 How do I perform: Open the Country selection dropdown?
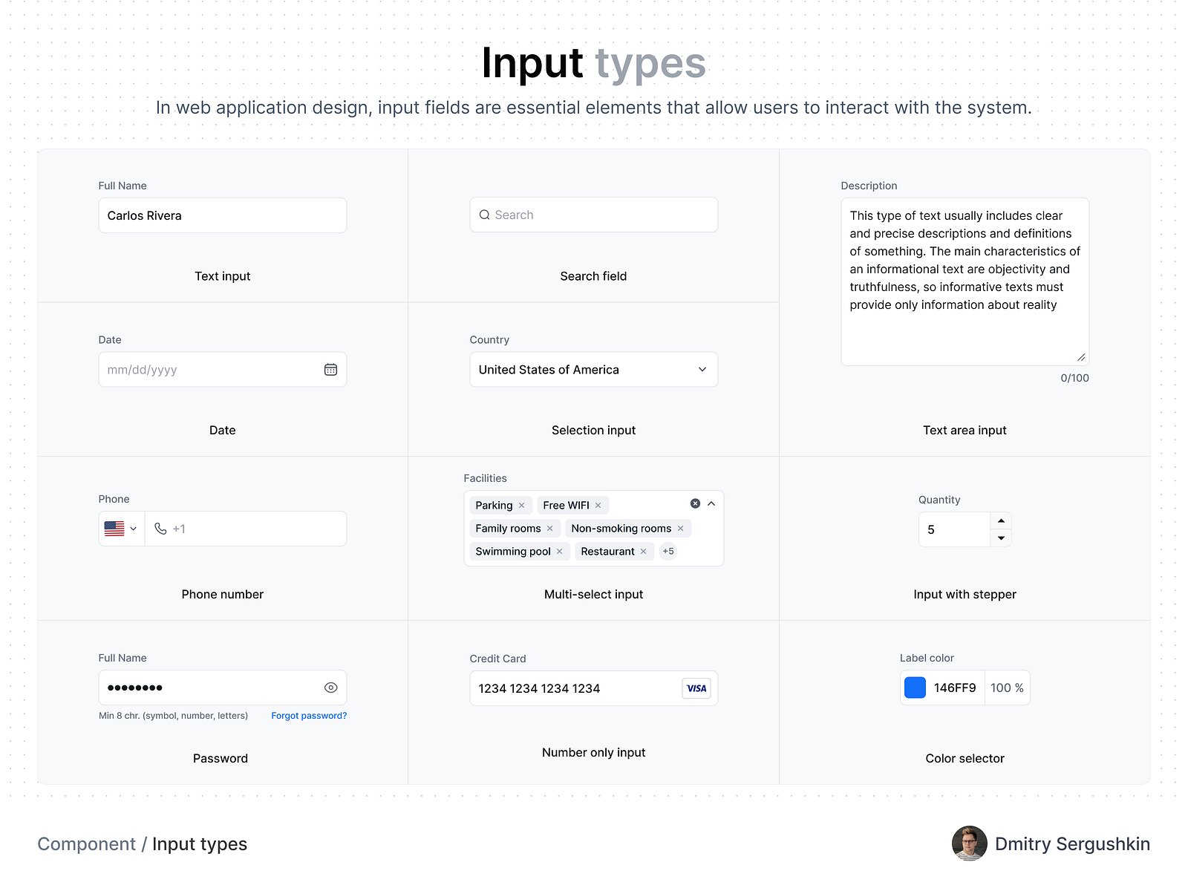tap(701, 369)
